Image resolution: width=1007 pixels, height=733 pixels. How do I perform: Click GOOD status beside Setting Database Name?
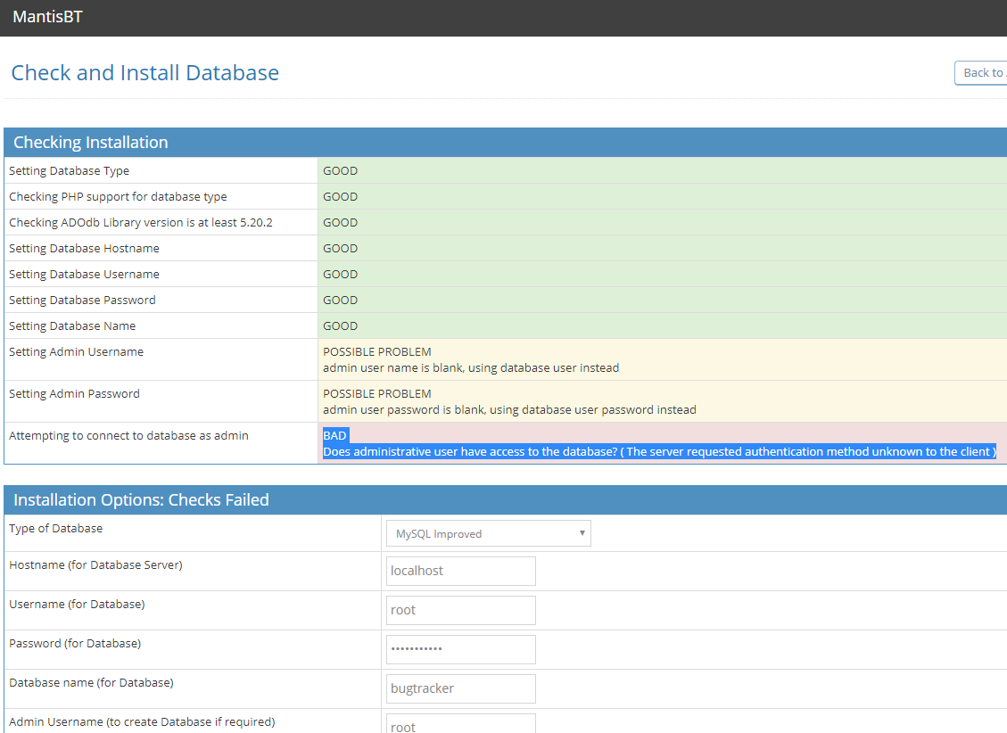tap(340, 326)
